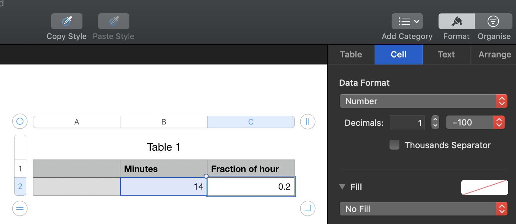The image size is (516, 224).
Task: Open the No Fill type dropdown
Action: (422, 209)
